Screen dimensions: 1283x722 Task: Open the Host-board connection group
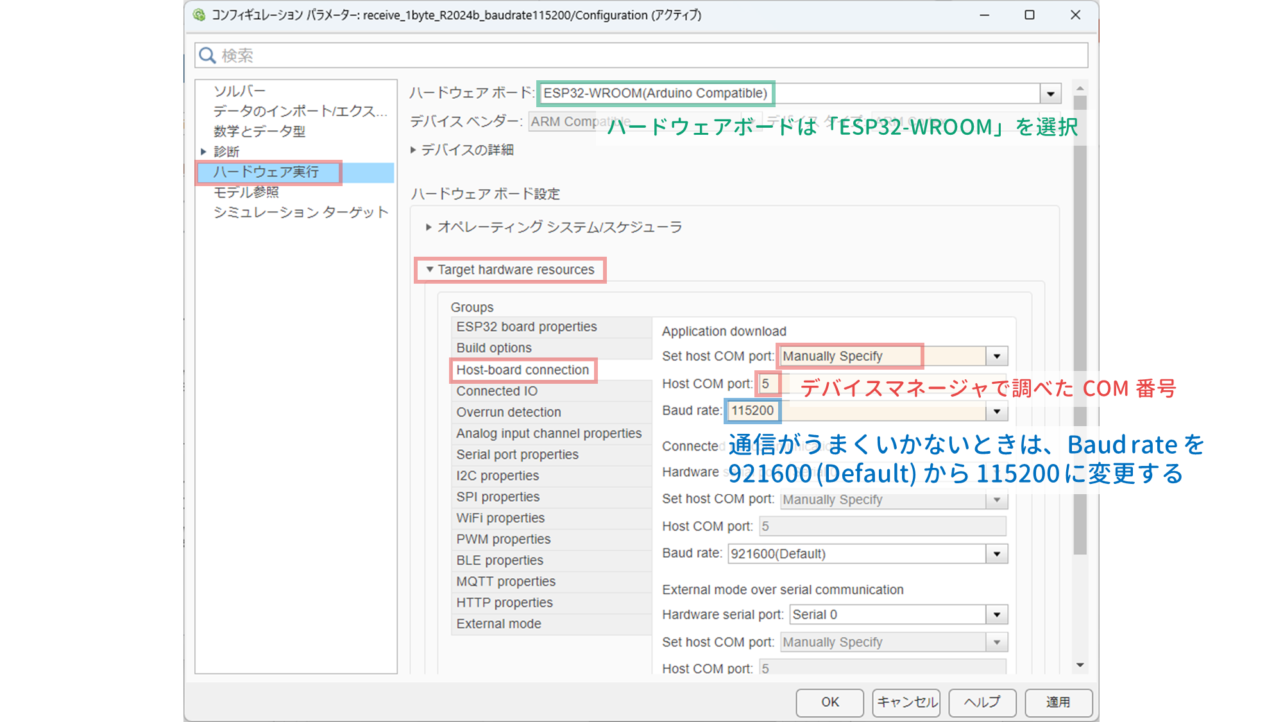coord(522,370)
